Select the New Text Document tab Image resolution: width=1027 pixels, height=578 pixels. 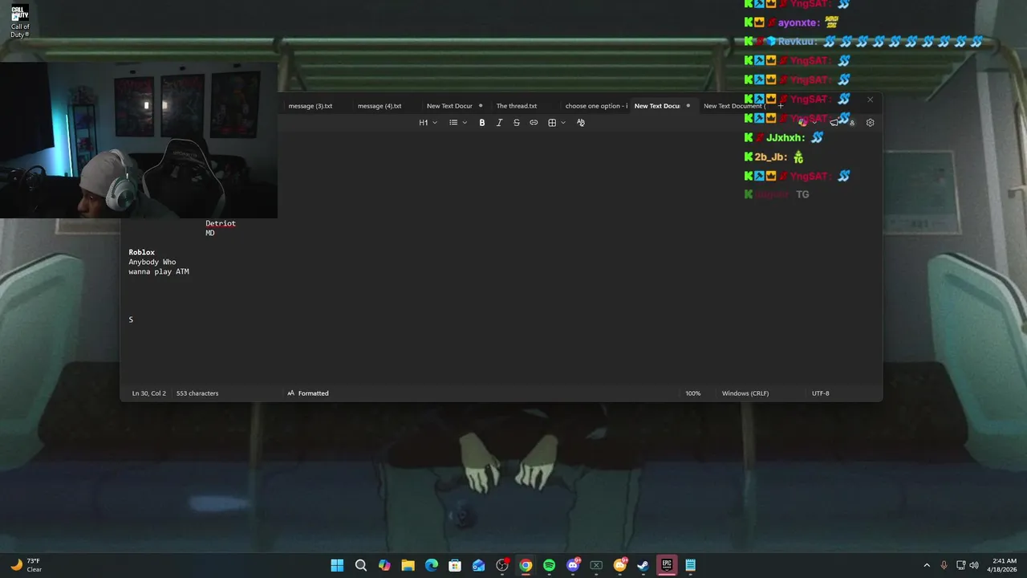[733, 106]
